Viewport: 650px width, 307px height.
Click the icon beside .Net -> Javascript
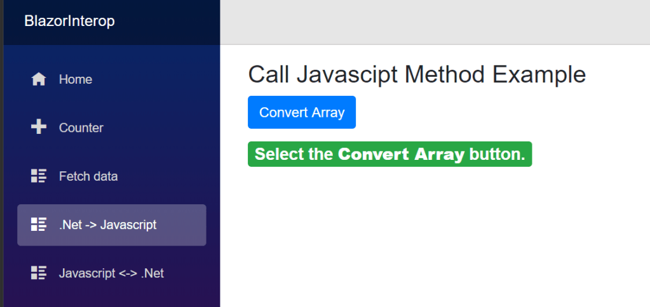point(39,225)
